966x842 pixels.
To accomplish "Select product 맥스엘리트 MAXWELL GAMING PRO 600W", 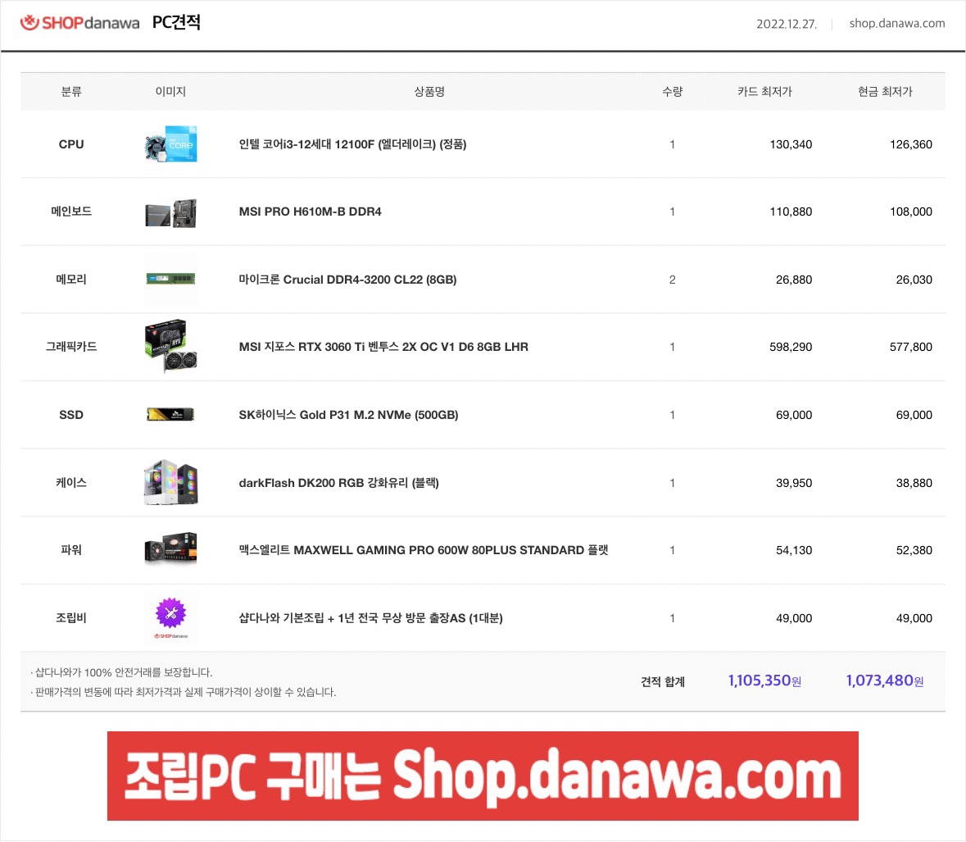I will pyautogui.click(x=424, y=550).
